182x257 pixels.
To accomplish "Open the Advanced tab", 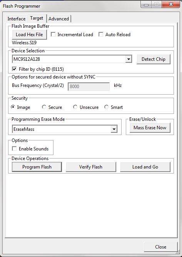I will 59,19.
